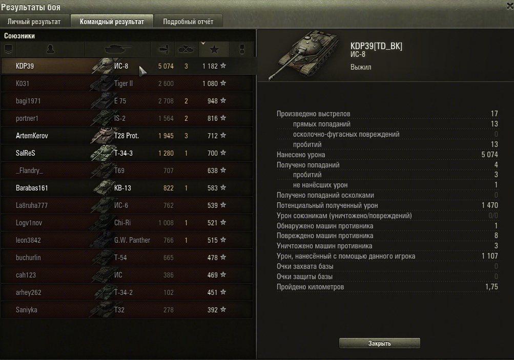Select the Командный результат tab
514x360 pixels.
tap(112, 22)
